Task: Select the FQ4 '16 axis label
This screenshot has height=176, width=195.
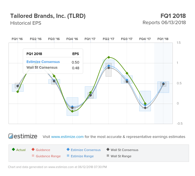Action: coord(72,39)
